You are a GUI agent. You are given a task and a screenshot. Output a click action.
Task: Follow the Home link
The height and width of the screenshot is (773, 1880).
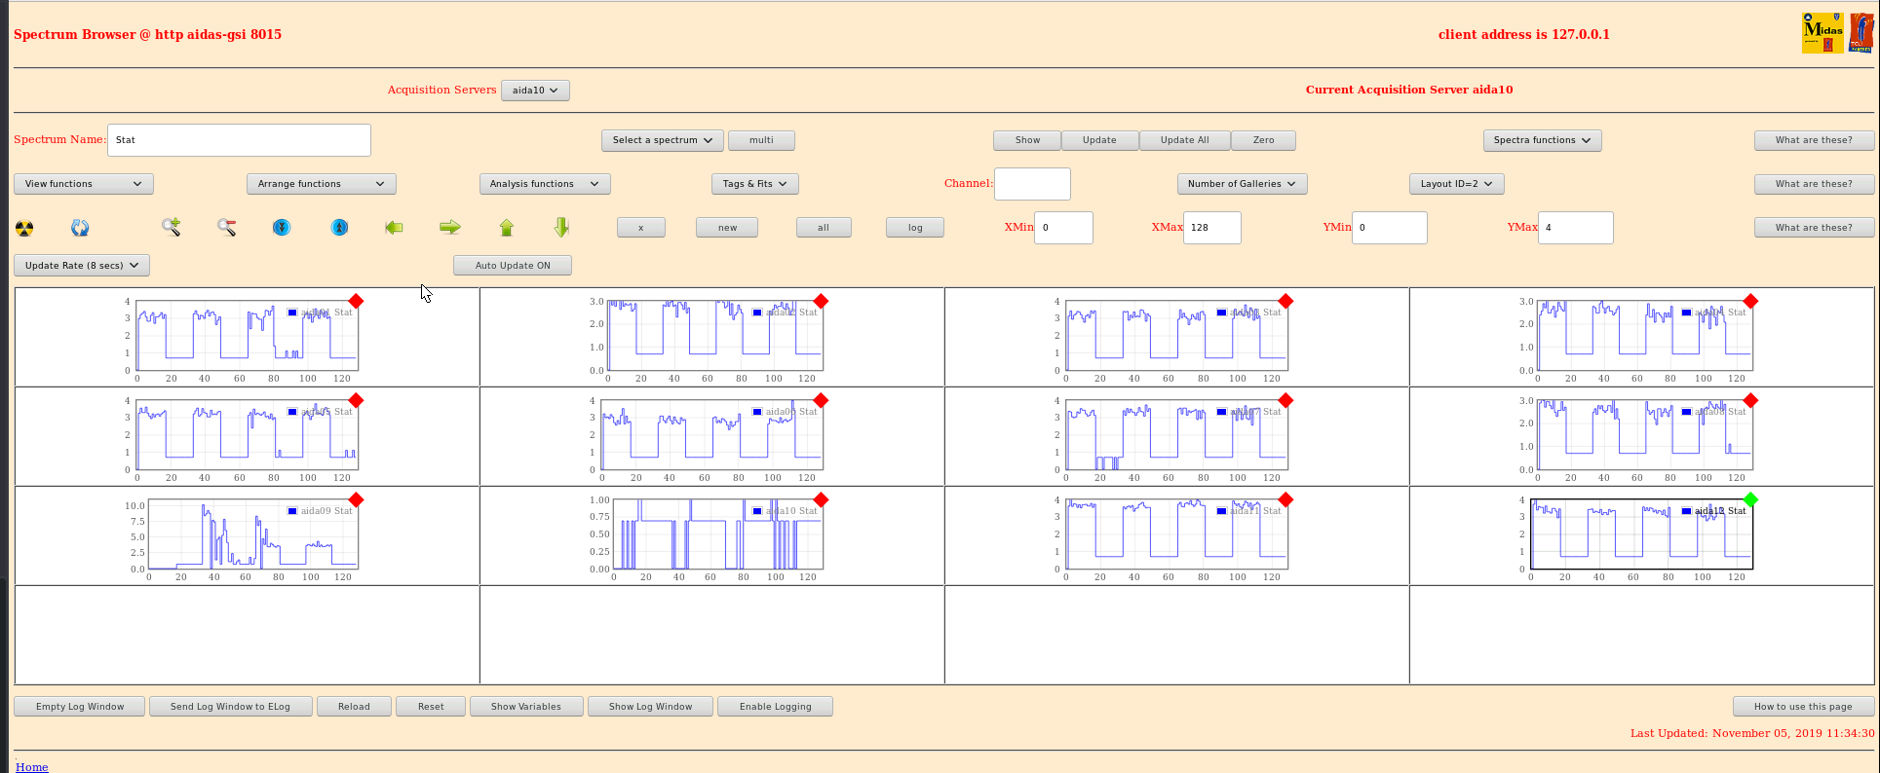(x=31, y=766)
